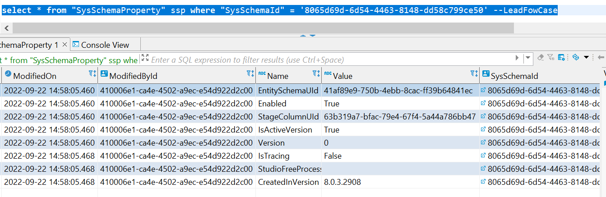The image size is (606, 197).
Task: Open foreign key link in StageColumnUId row
Action: [484, 117]
